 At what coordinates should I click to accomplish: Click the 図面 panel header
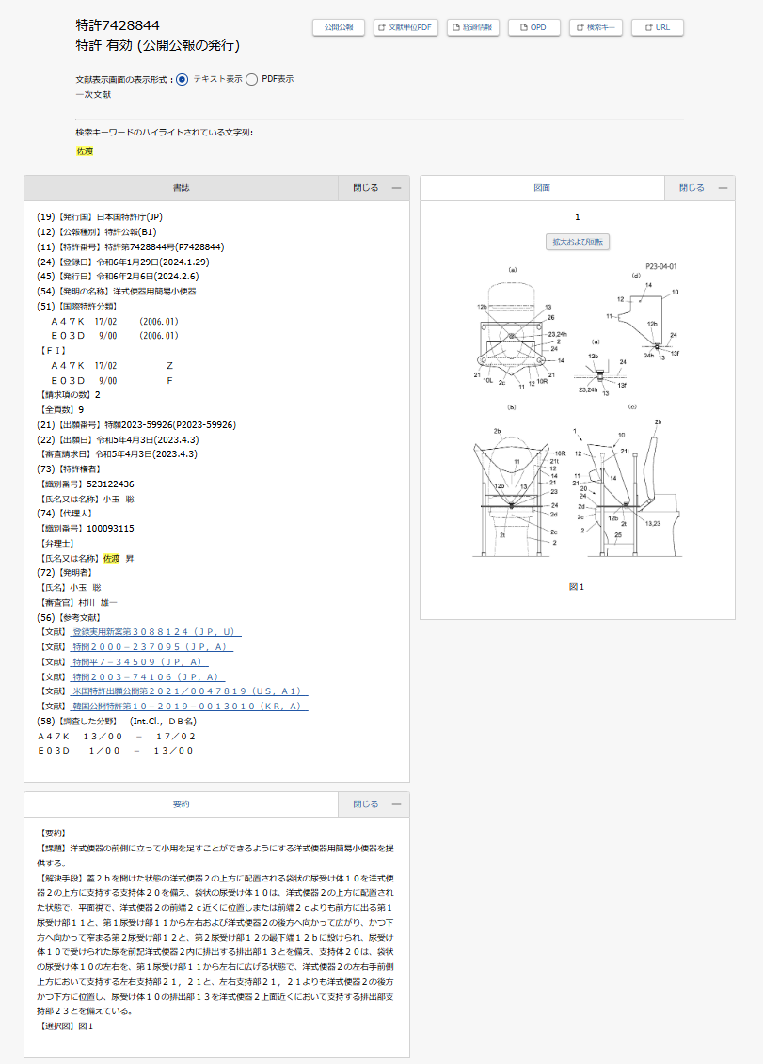[542, 188]
